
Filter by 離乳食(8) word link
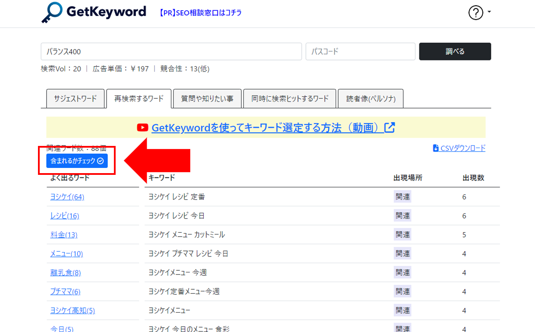click(x=66, y=273)
